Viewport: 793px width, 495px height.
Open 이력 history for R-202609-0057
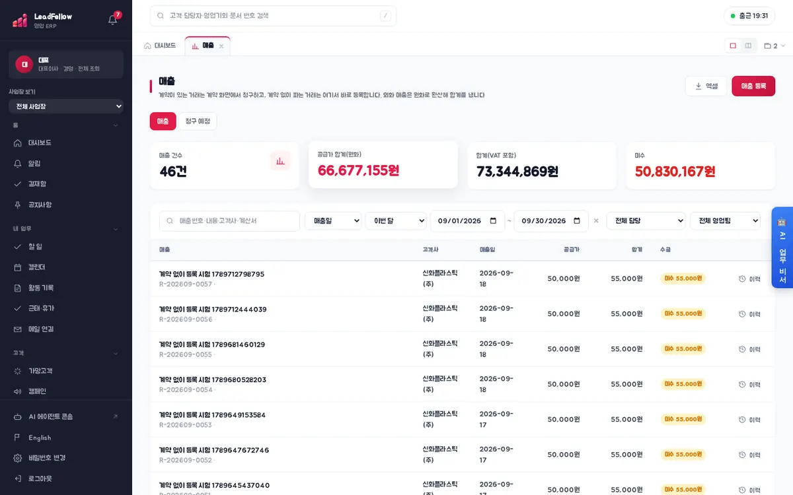click(749, 279)
